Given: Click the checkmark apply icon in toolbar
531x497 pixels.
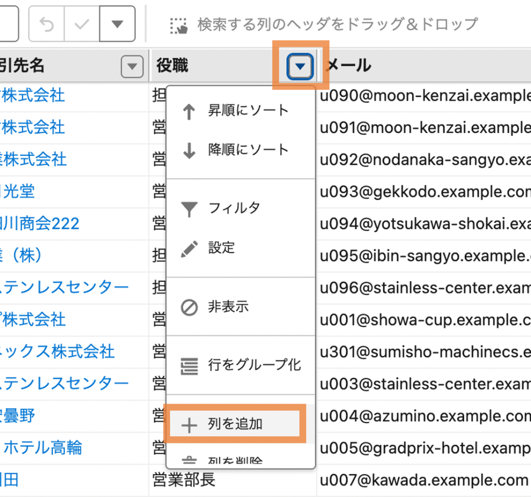Looking at the screenshot, I should pyautogui.click(x=82, y=24).
